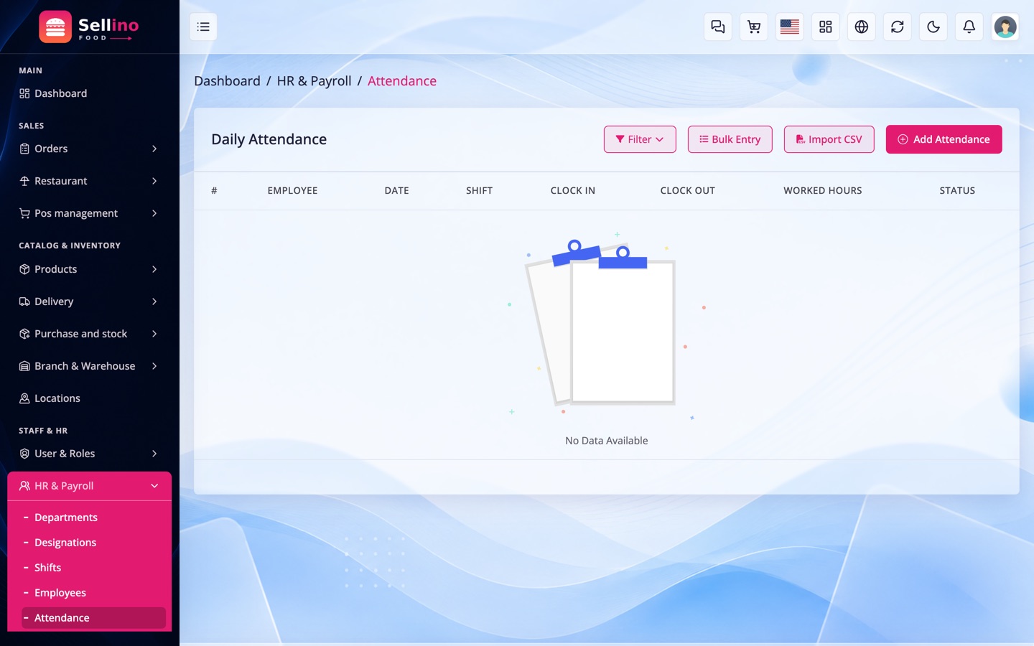Screen dimensions: 1034x646
Task: Change language via the US flag icon
Action: click(x=790, y=27)
